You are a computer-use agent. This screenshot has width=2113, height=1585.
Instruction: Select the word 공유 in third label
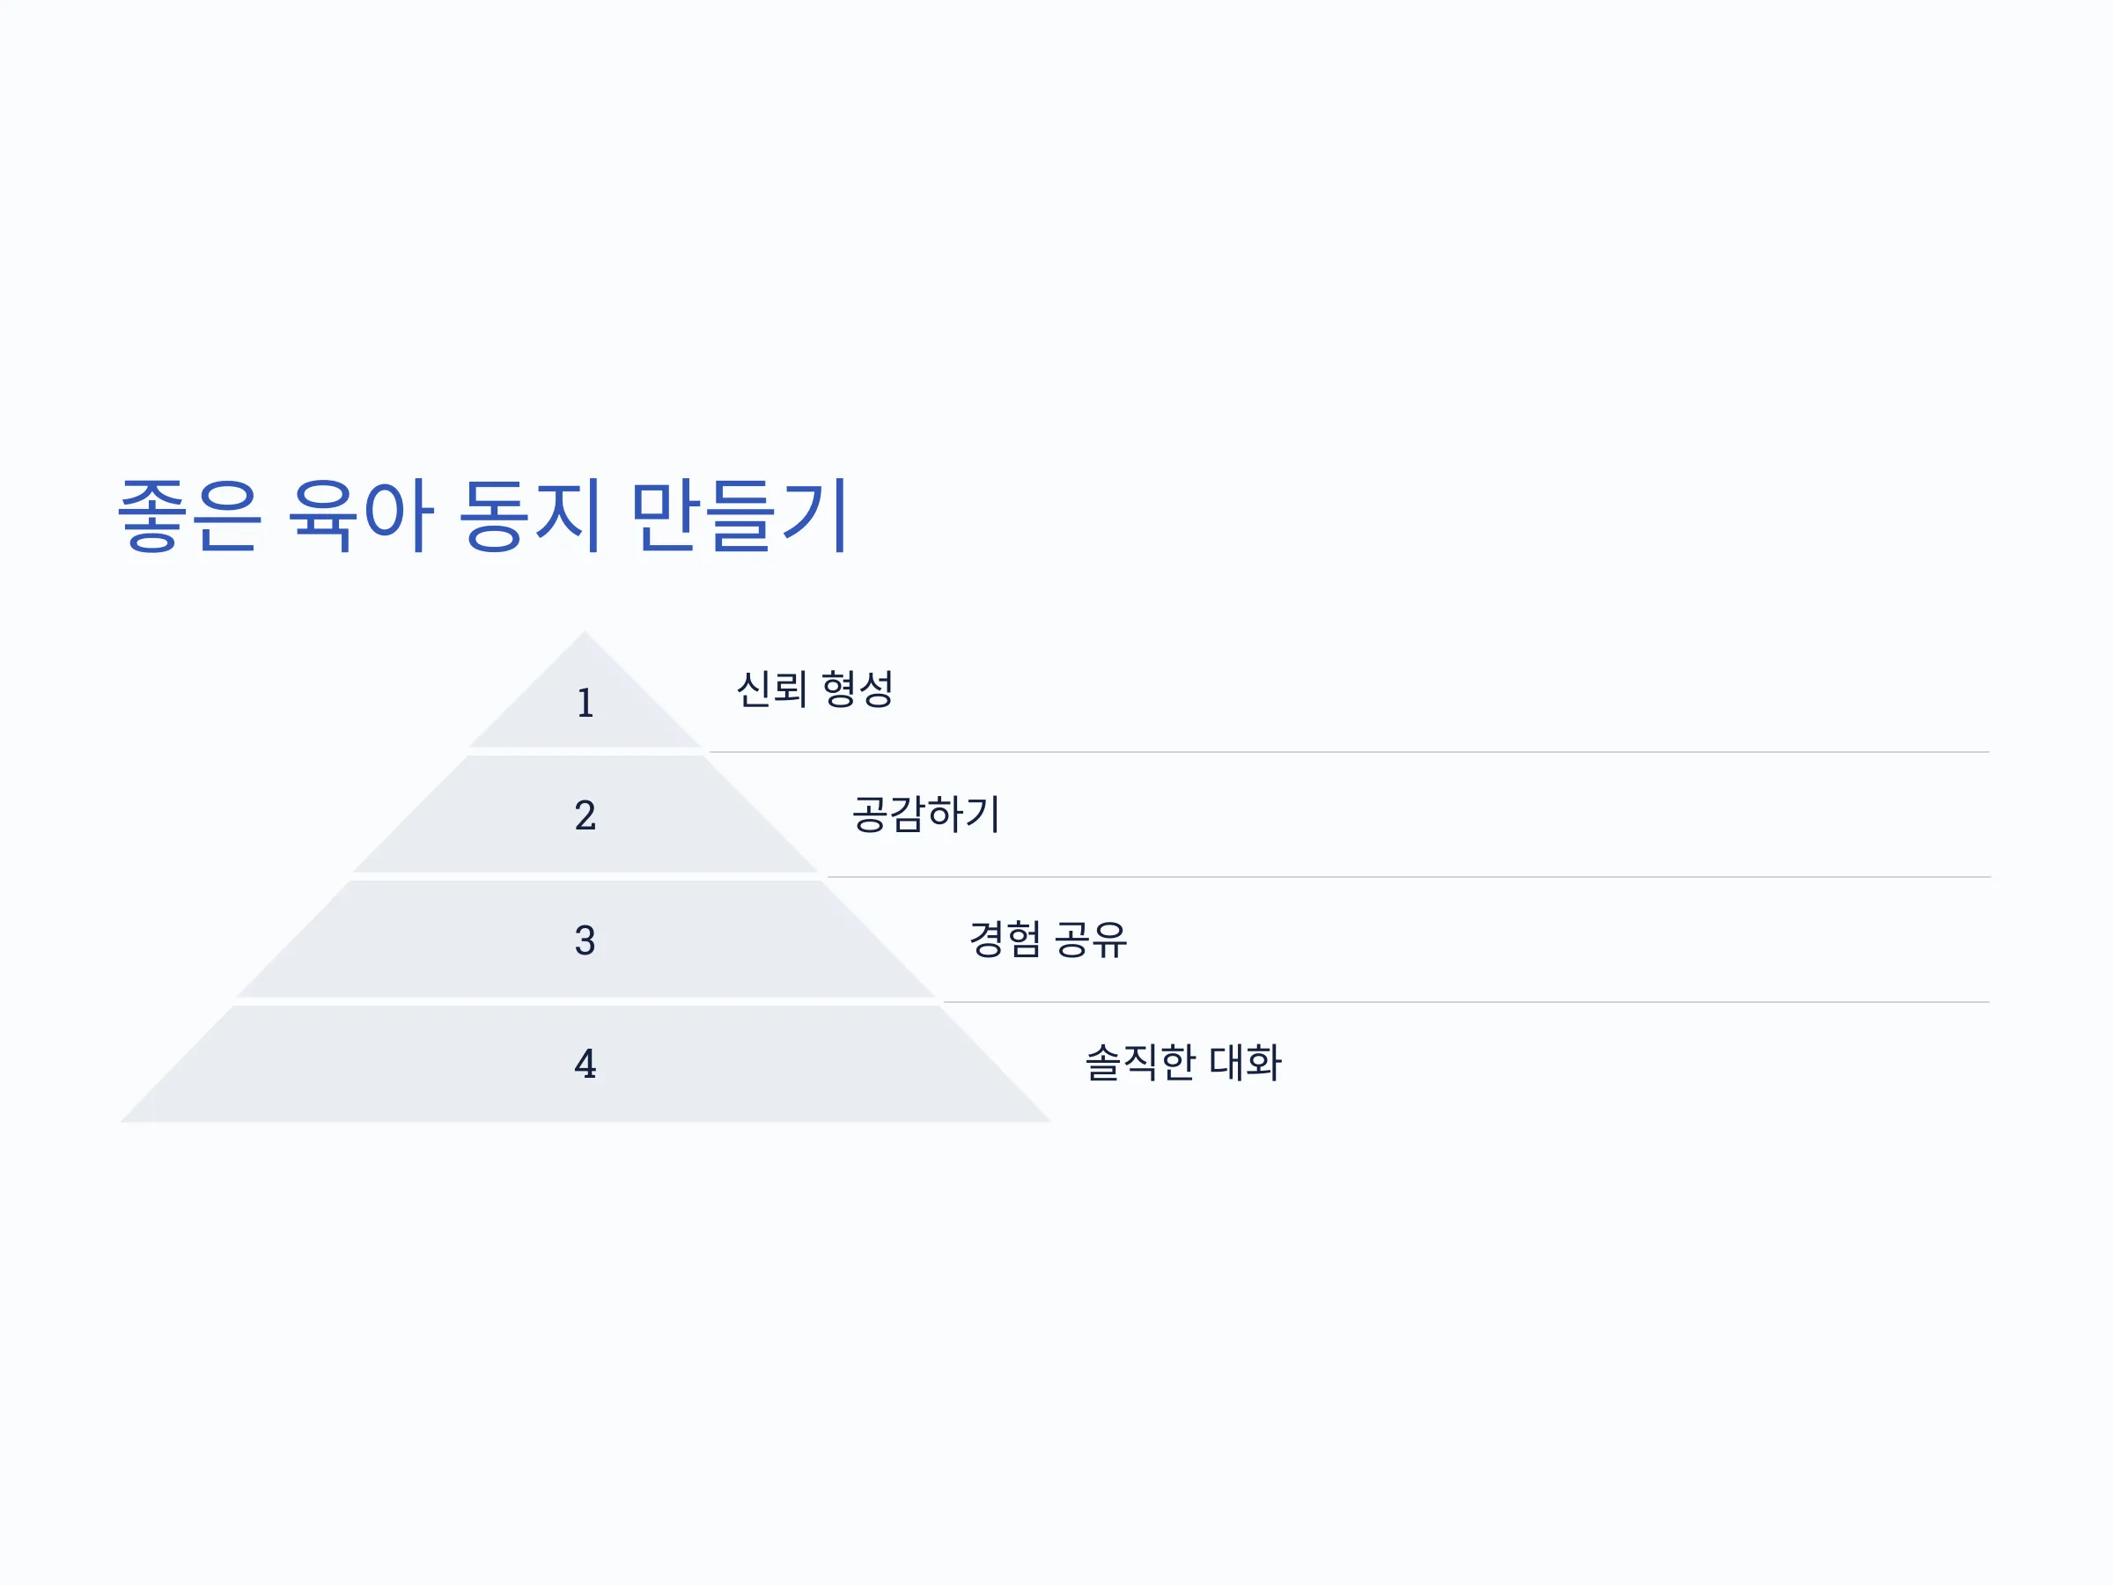click(1091, 940)
